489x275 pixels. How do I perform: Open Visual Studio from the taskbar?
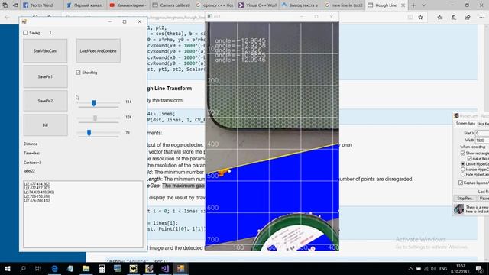(x=165, y=268)
